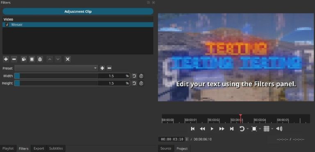This screenshot has height=152, width=315.
Task: Click the Height slider bar
Action: pyautogui.click(x=56, y=83)
